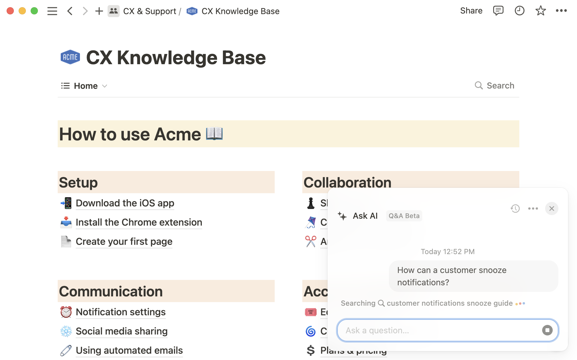Viewport: 577px width, 360px height.
Task: Toggle the sidebar hamburger menu
Action: pos(52,11)
